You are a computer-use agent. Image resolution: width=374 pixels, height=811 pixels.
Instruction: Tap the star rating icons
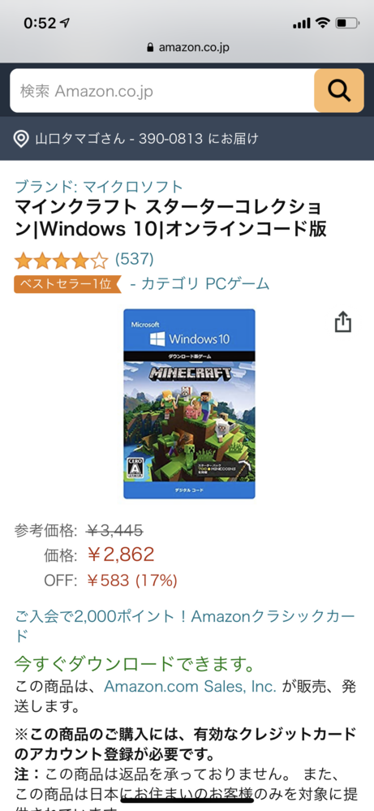tap(61, 261)
